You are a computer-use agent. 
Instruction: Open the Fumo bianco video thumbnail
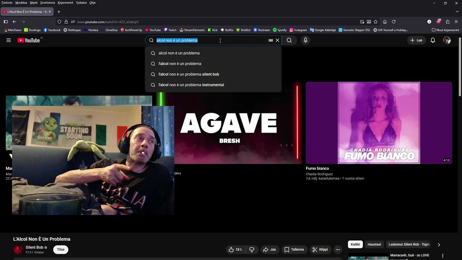pyautogui.click(x=379, y=123)
